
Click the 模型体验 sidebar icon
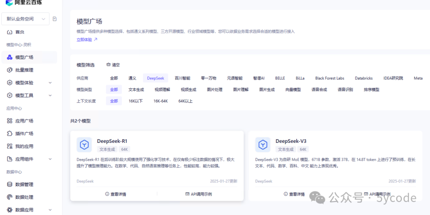[x=10, y=83]
